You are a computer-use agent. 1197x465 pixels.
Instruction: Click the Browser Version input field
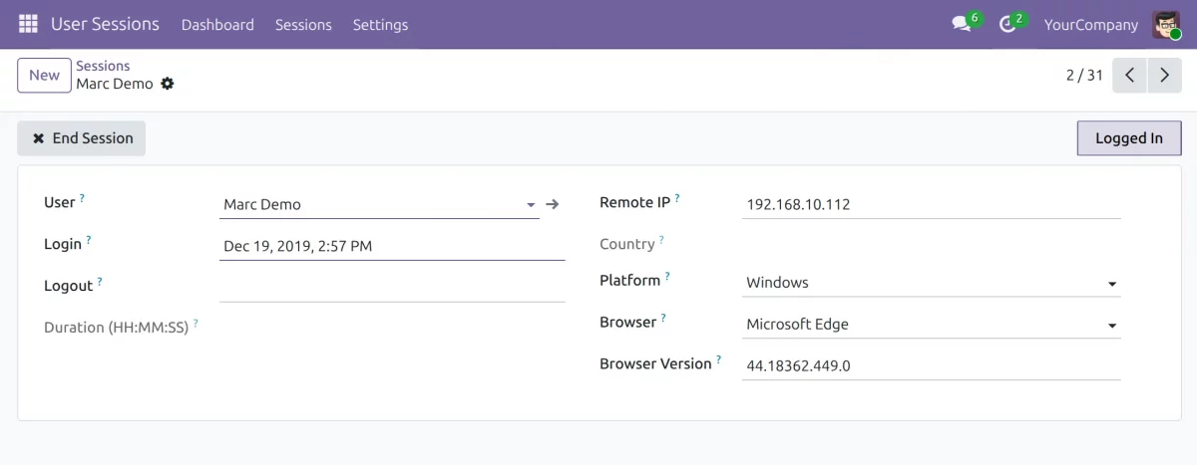(932, 365)
